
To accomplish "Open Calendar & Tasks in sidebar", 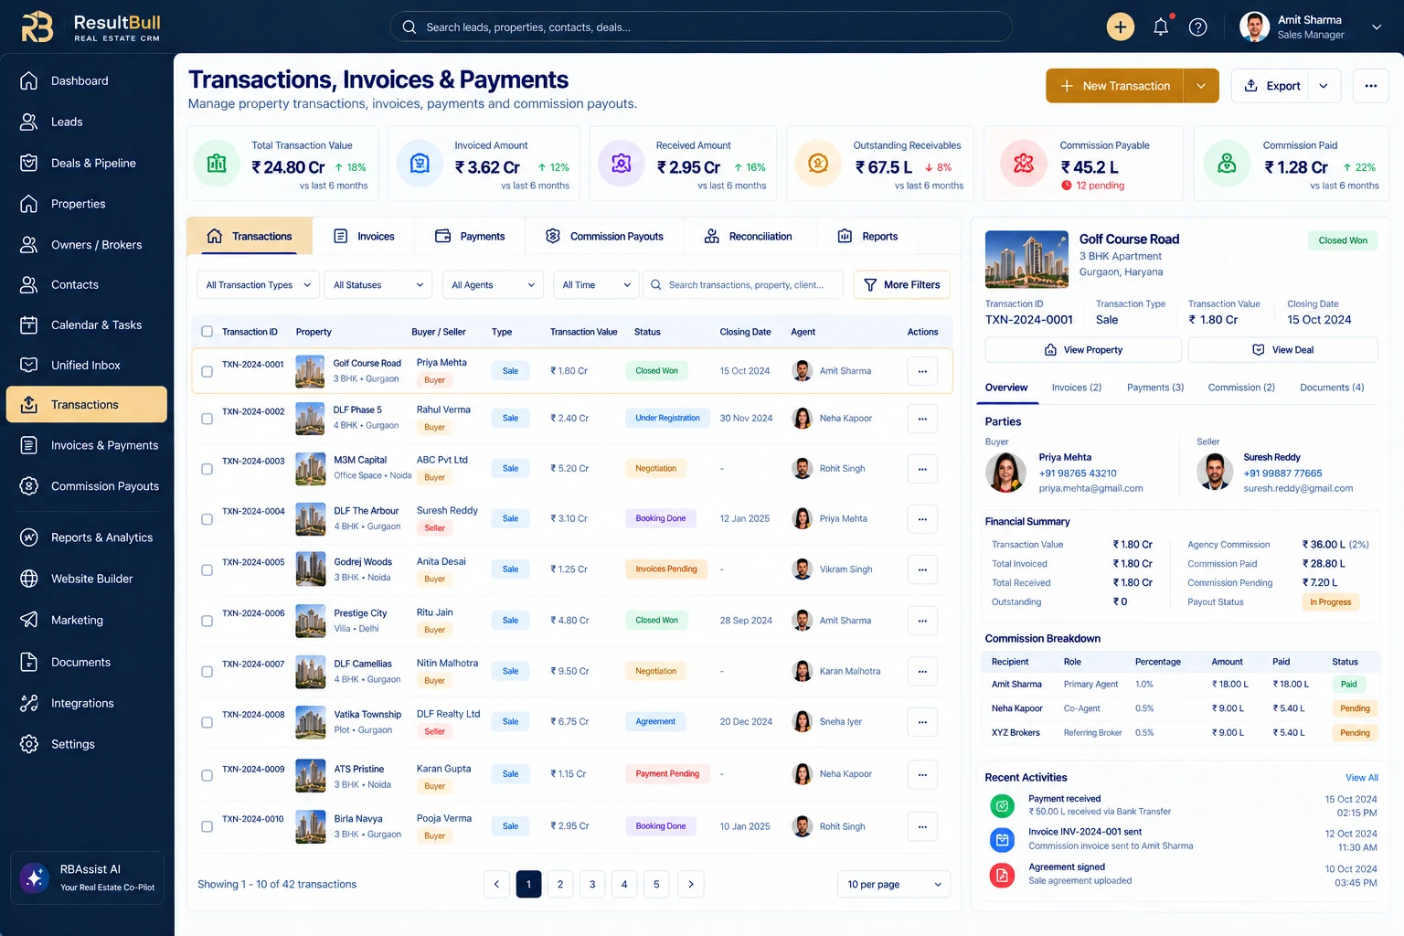I will click(87, 324).
